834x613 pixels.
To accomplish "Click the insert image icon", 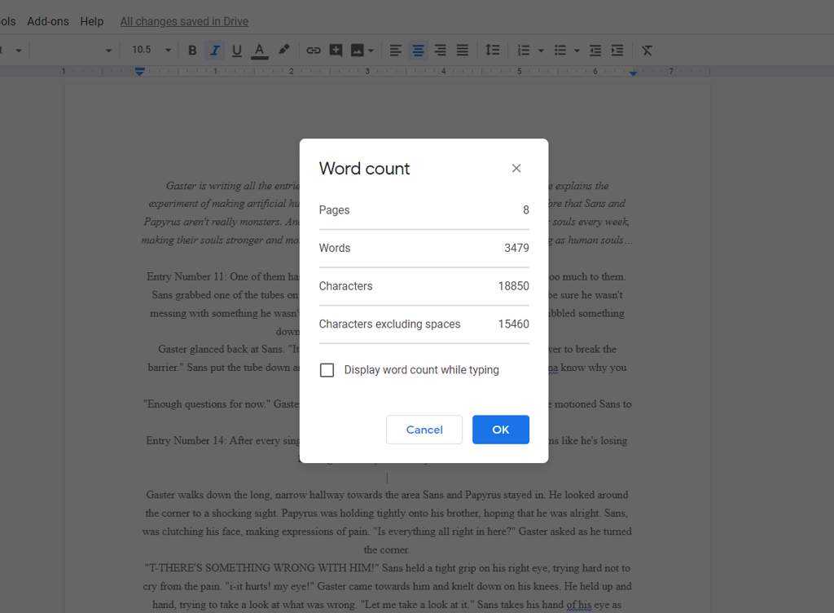I will pyautogui.click(x=357, y=51).
